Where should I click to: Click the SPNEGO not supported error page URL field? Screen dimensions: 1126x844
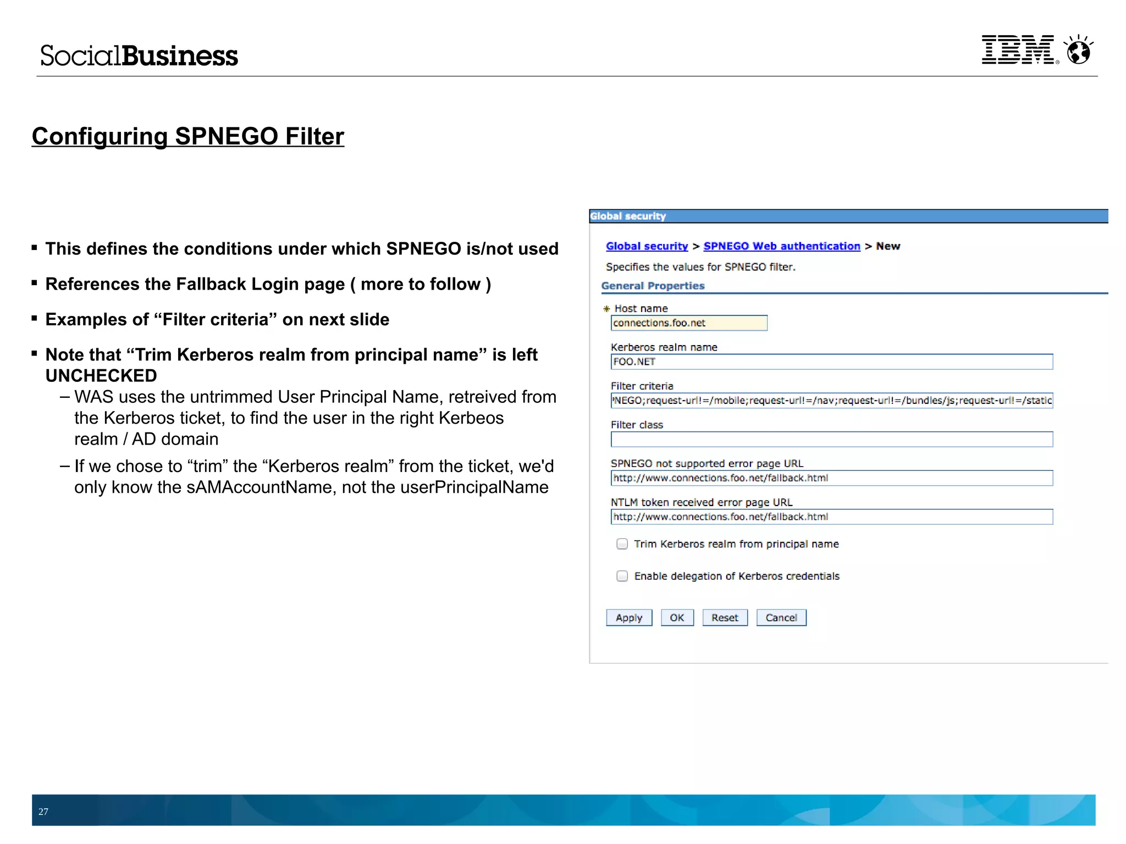coord(832,478)
